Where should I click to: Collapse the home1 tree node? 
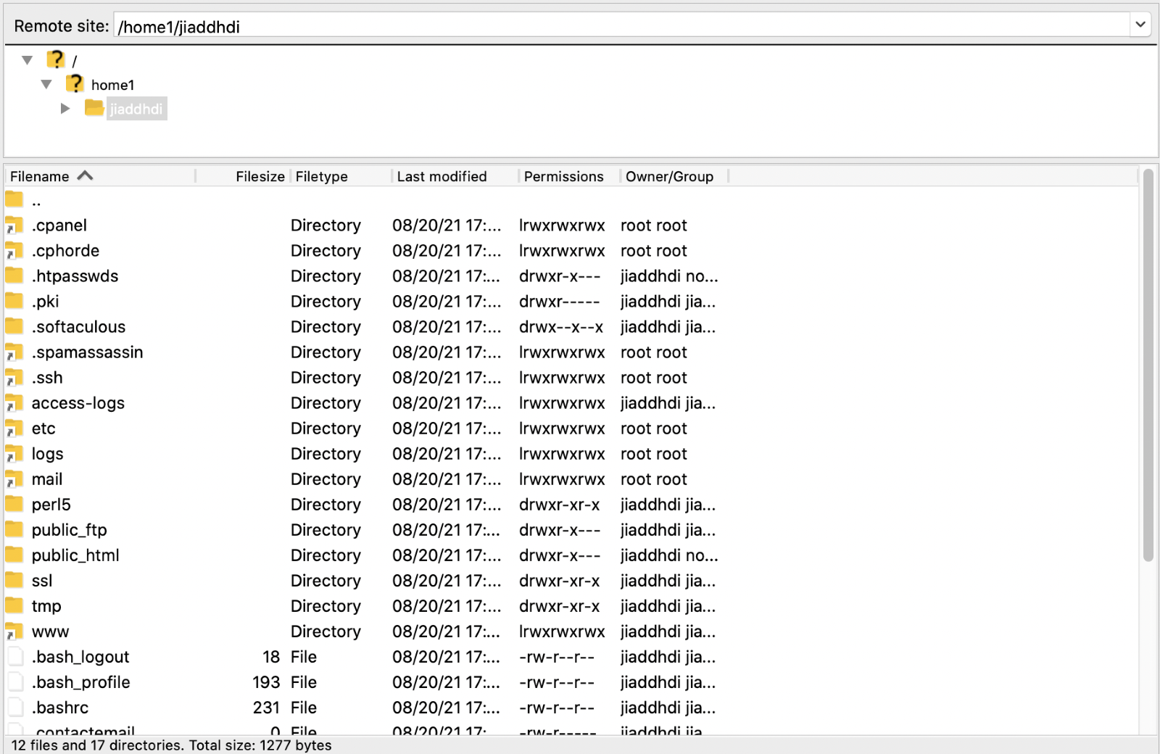click(x=46, y=83)
